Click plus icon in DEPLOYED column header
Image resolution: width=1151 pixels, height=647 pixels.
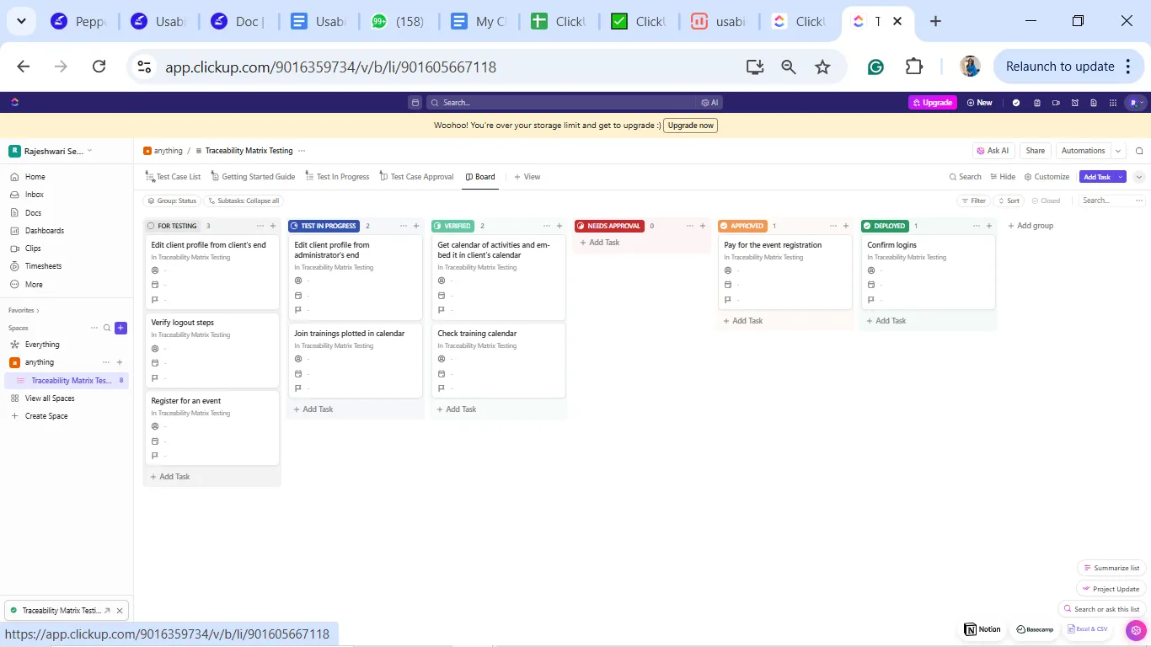coord(989,226)
